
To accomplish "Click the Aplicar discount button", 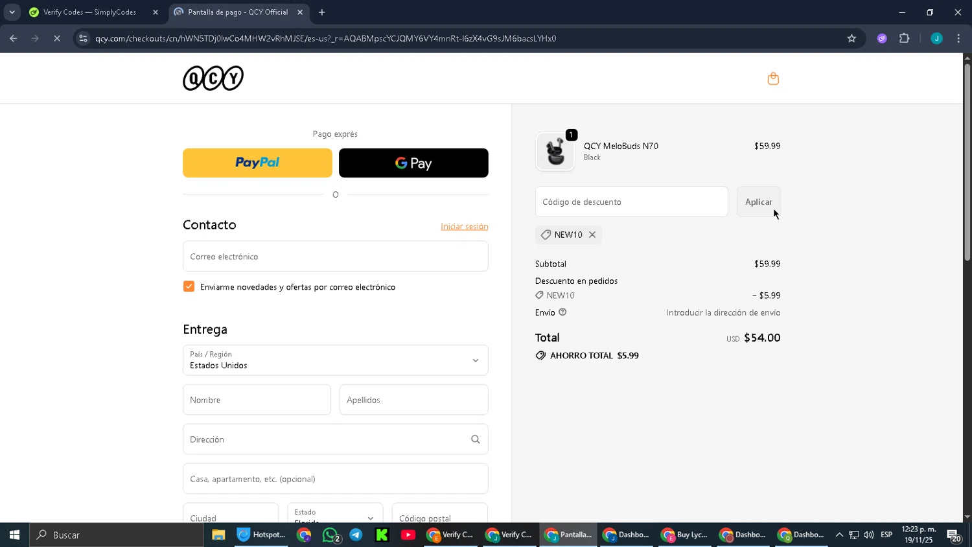I will click(x=759, y=202).
